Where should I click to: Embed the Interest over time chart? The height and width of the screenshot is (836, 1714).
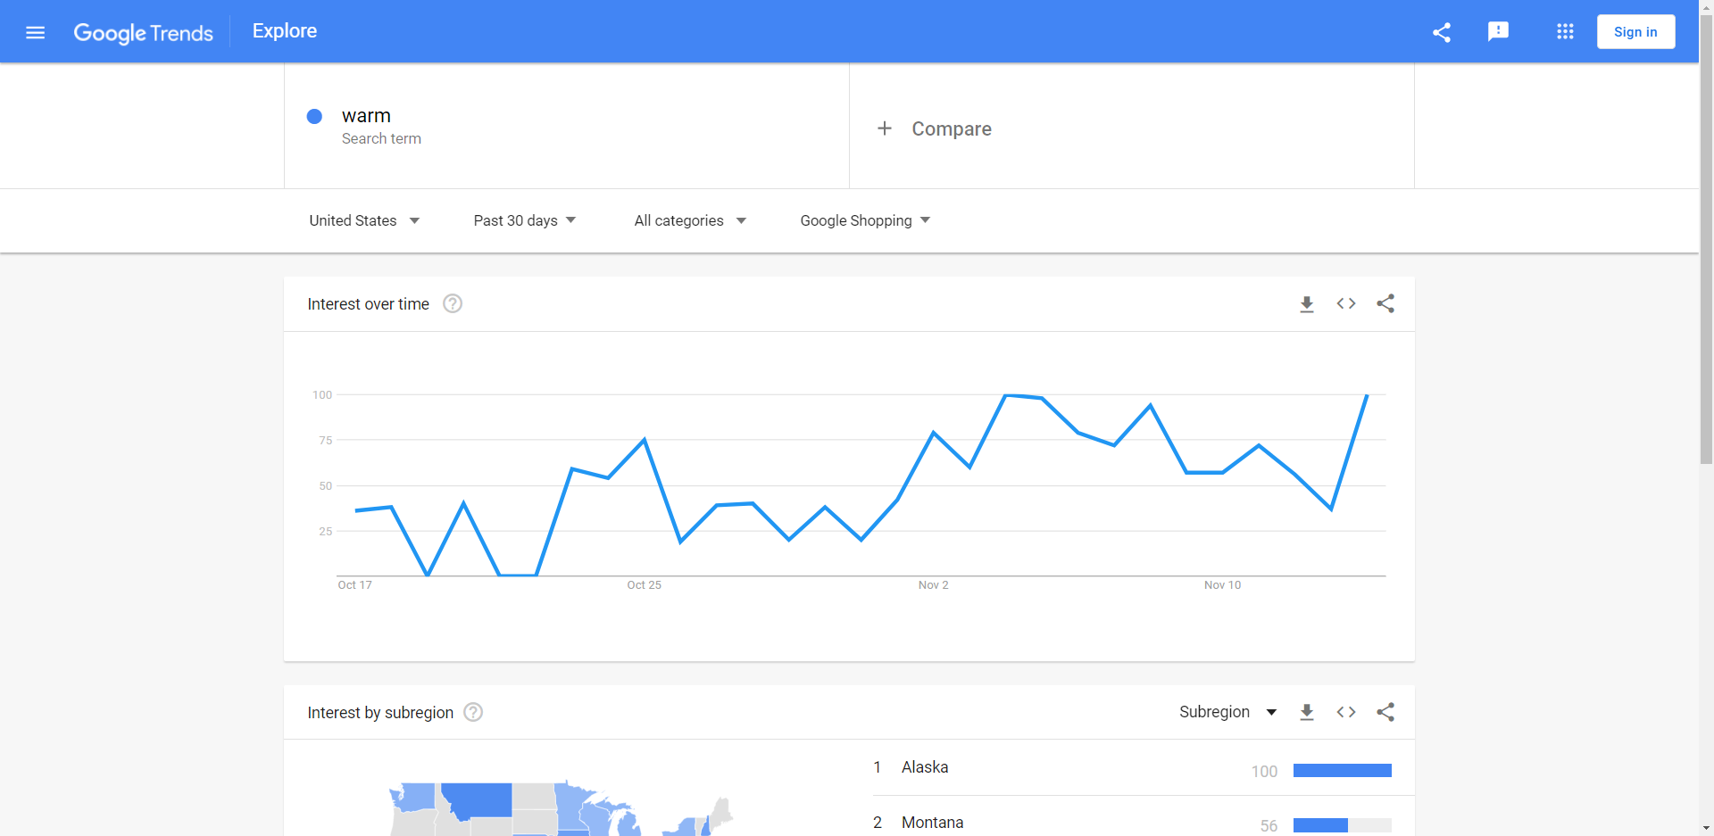pyautogui.click(x=1346, y=304)
